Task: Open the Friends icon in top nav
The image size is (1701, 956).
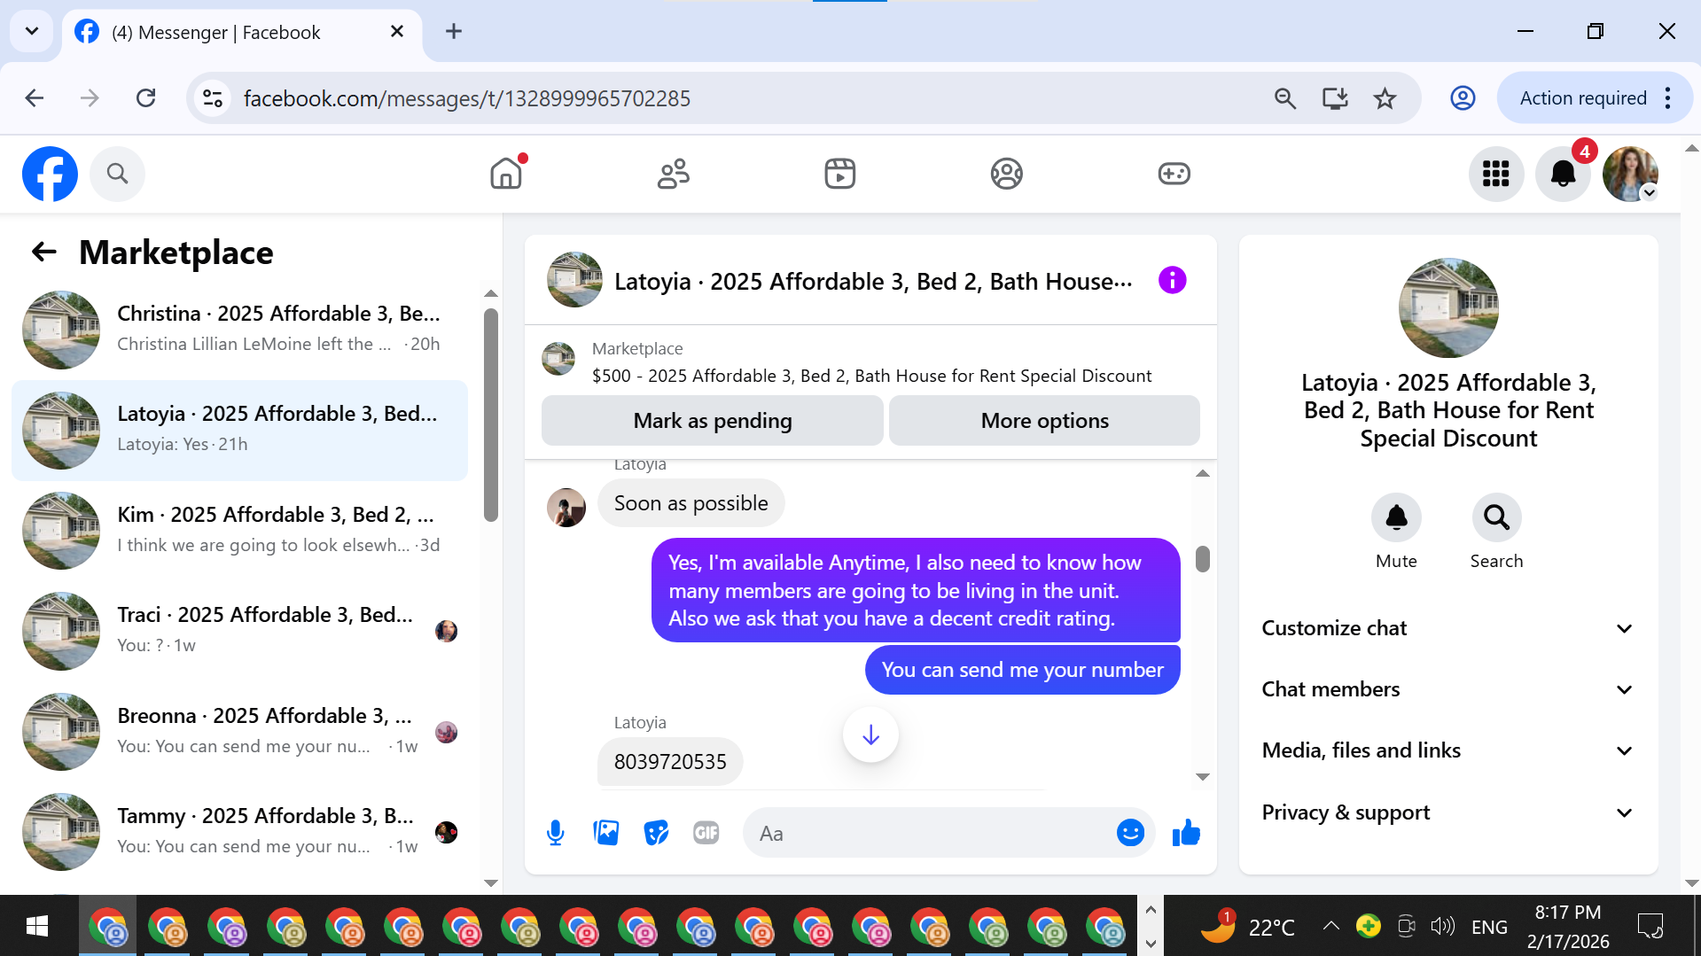Action: (674, 174)
